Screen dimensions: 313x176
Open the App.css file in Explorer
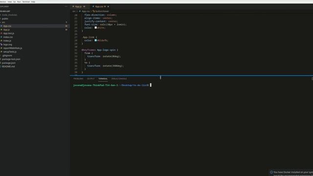pos(7,26)
